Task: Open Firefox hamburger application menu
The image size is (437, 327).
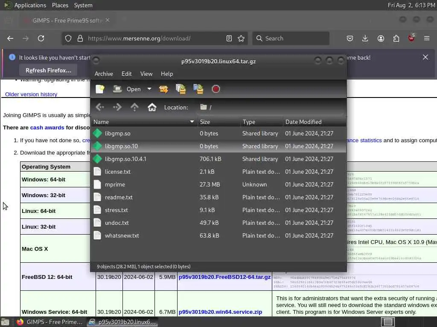Action: coord(427,38)
